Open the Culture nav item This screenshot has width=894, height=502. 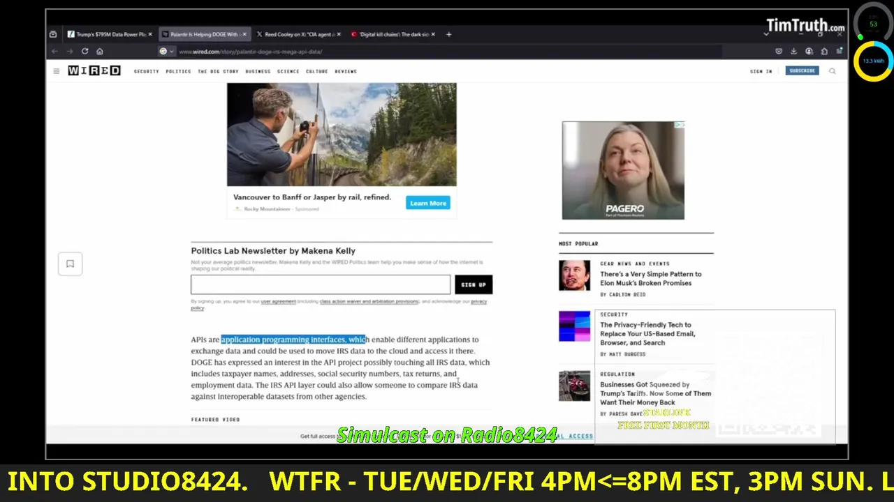(x=316, y=71)
